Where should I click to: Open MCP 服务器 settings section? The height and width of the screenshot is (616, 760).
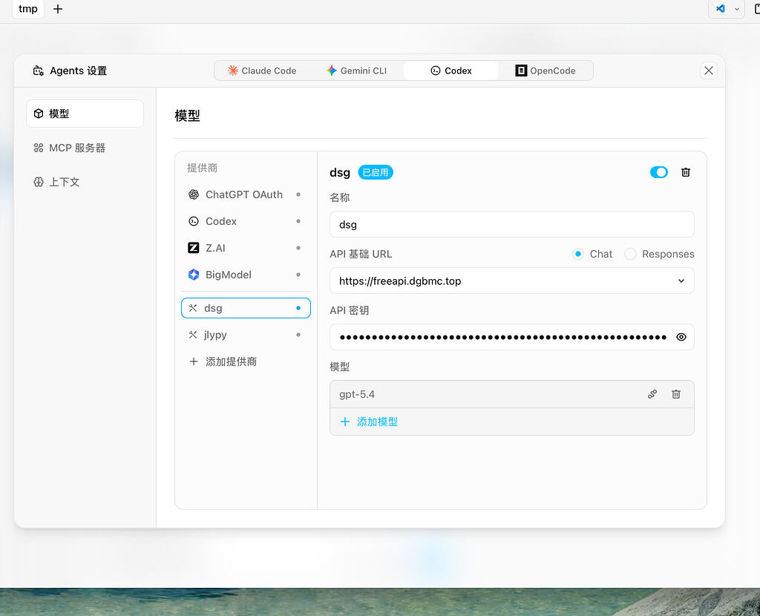(85, 148)
